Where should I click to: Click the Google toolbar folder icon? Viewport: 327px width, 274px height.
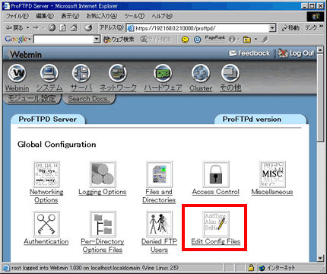tap(247, 40)
